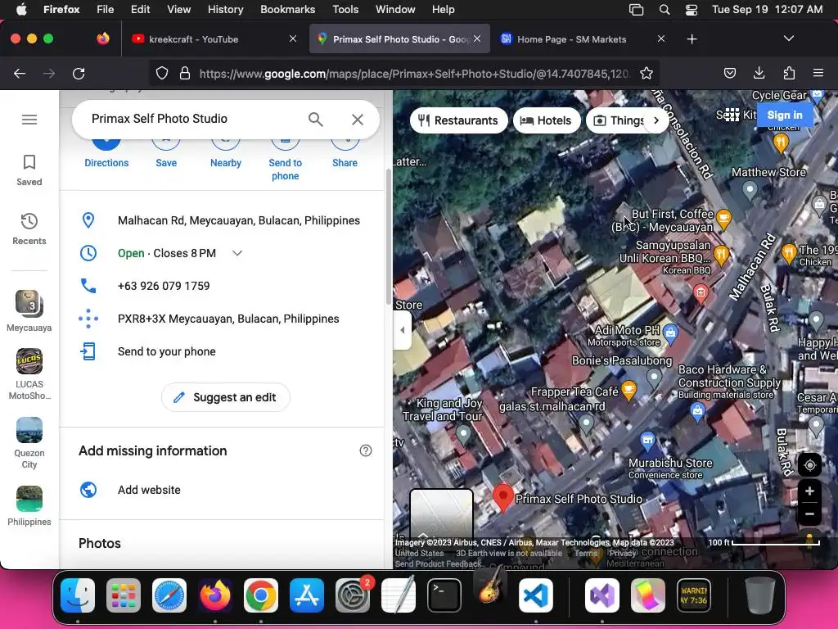This screenshot has height=629, width=838.
Task: Click Murabishu Store map marker
Action: [x=647, y=440]
